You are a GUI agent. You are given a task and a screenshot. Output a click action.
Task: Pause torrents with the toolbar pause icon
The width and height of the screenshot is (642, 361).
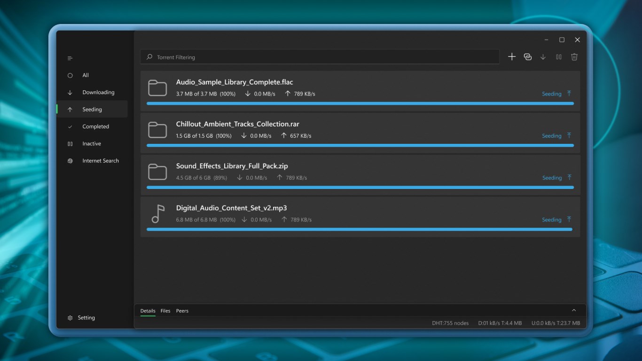point(559,57)
